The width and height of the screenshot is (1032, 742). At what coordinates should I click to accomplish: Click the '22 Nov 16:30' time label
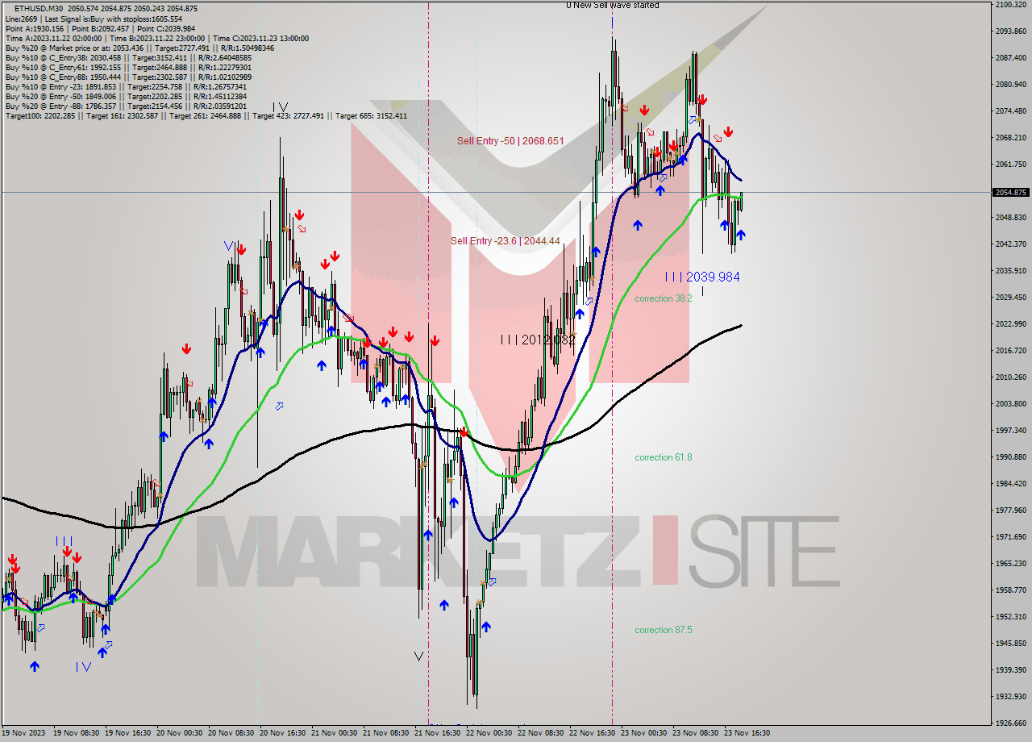[592, 733]
